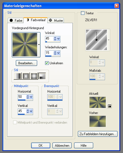The width and height of the screenshot is (123, 153).
Task: Toggle Mittelpunkt und Brennpunkt verbinden checkbox
Action: click(x=15, y=122)
